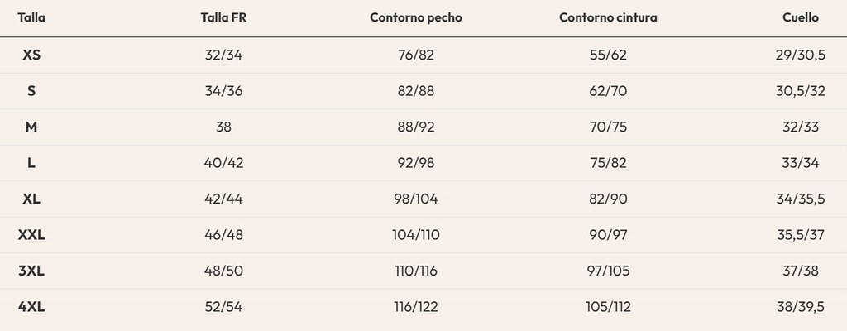
Task: Select neck value 29/30,5 cell
Action: 801,55
